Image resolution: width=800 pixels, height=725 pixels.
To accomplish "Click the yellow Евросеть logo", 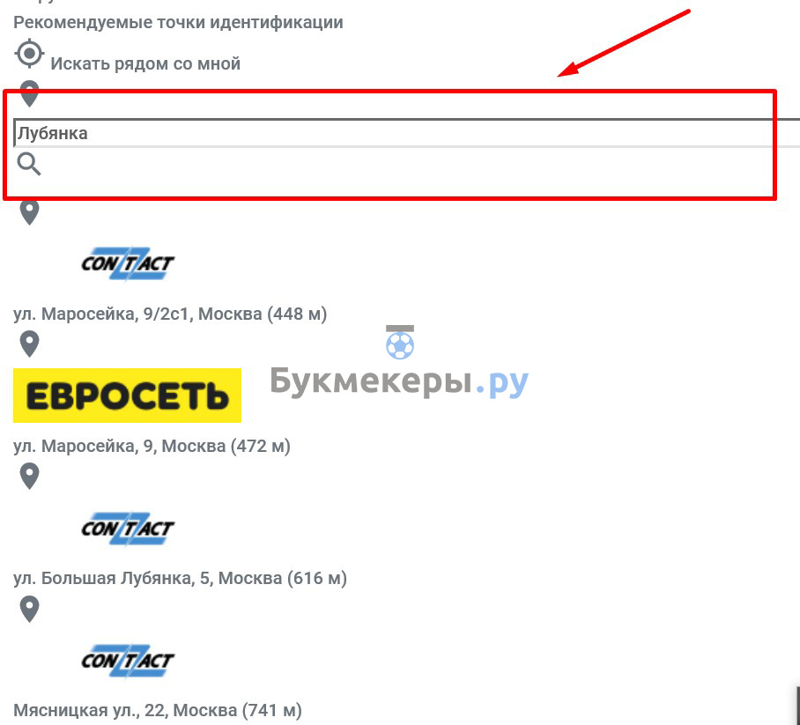I will (127, 396).
